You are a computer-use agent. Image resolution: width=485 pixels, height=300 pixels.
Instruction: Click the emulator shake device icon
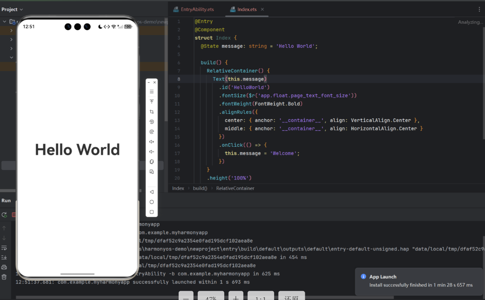(152, 162)
